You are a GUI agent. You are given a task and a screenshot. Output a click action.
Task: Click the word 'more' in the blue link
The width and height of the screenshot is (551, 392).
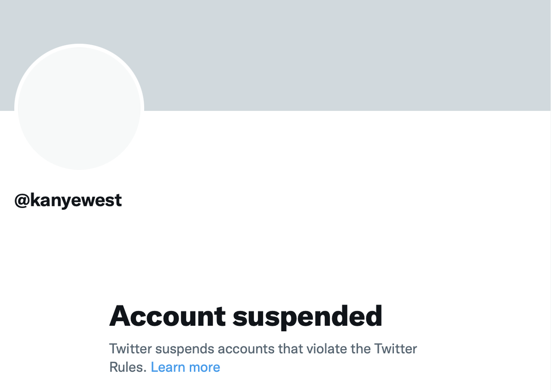pyautogui.click(x=204, y=367)
